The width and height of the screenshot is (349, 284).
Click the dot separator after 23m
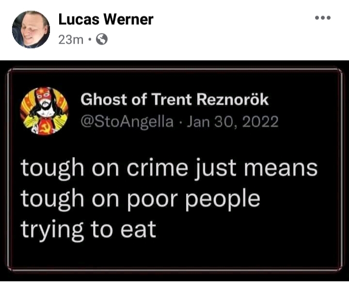[90, 40]
